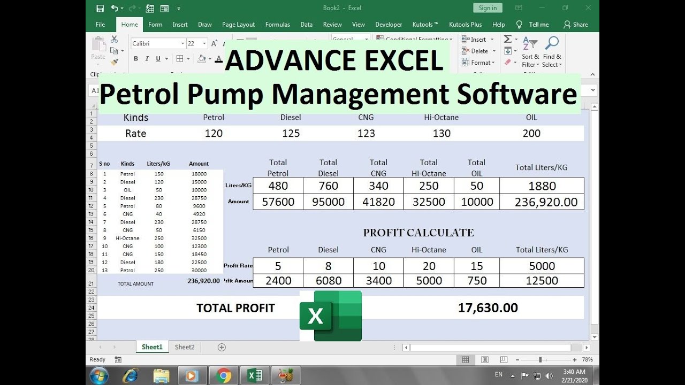
Task: Launch Internet Explorer from taskbar
Action: pyautogui.click(x=131, y=376)
